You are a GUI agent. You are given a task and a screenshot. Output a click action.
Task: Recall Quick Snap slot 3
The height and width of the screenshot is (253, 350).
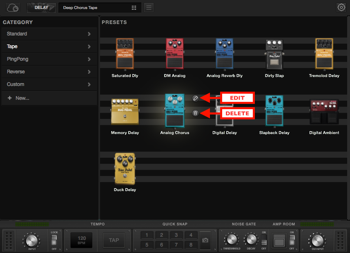point(176,235)
